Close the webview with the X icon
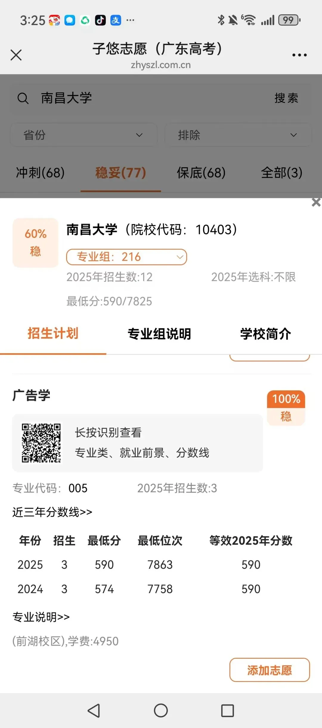This screenshot has height=728, width=322. coord(16,55)
